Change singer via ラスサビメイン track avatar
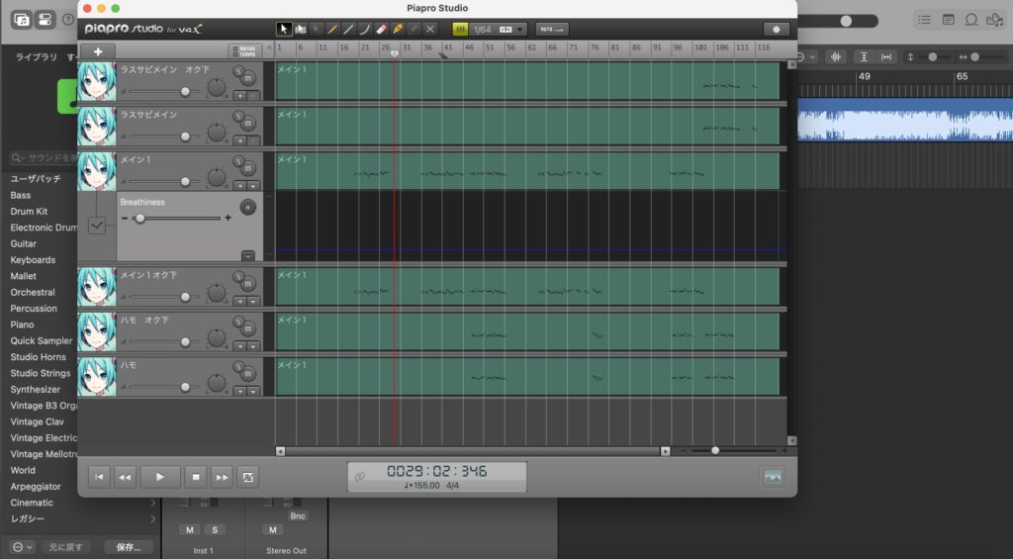1013x559 pixels. (97, 126)
